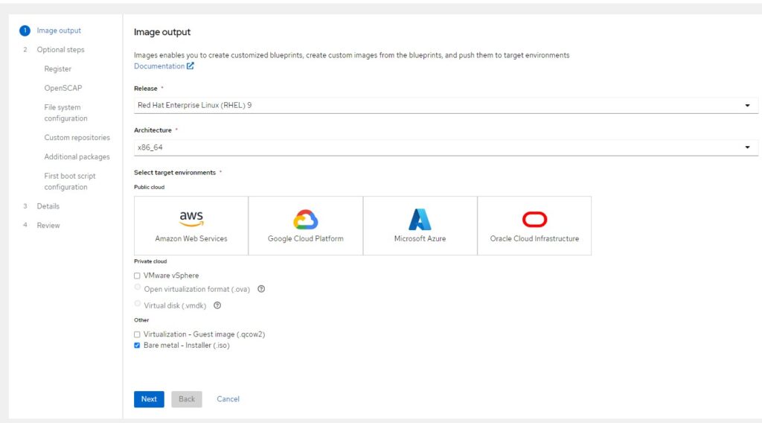Check Virtualization - Guest image (.qcow2)
This screenshot has width=762, height=423.
point(137,334)
